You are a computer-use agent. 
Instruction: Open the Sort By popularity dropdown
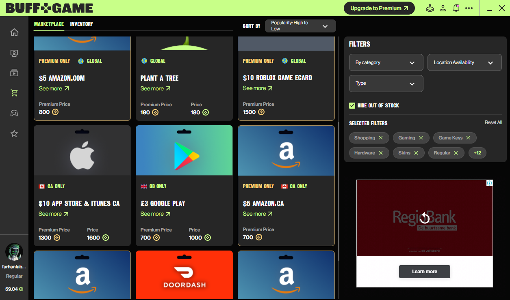click(x=300, y=26)
